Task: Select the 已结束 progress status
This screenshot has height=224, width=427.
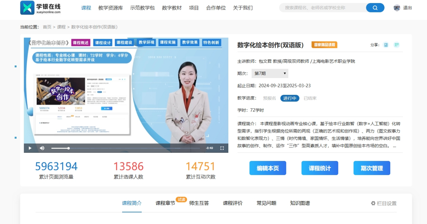Action: point(310,98)
